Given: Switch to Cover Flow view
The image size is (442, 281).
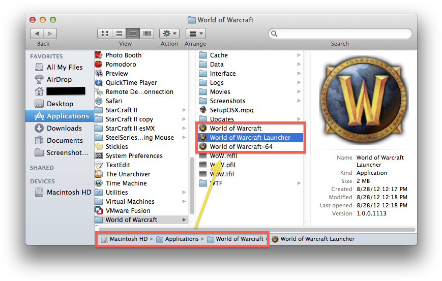Looking at the screenshot, I should (146, 34).
